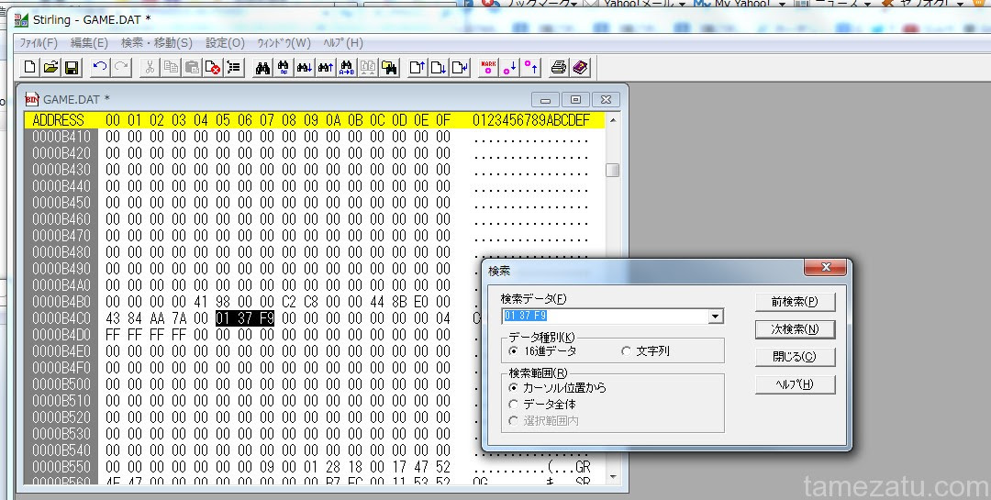The image size is (991, 500).
Task: Click the list-lines icon next to Delete
Action: pos(235,67)
